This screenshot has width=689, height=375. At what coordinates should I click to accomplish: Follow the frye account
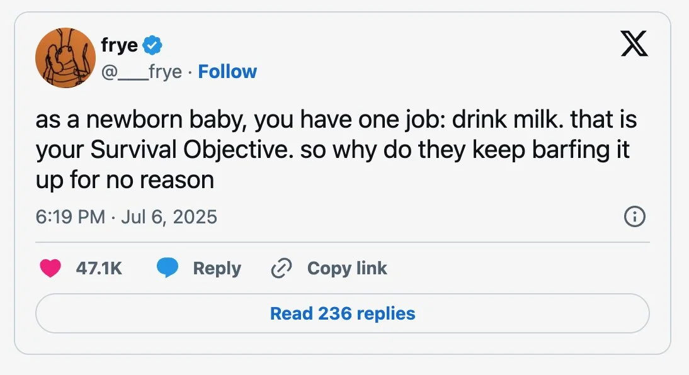227,72
